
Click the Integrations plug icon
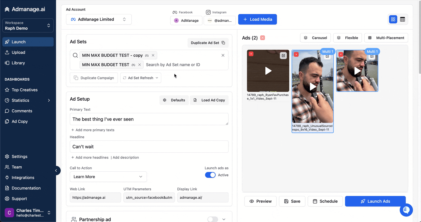[x=7, y=178]
